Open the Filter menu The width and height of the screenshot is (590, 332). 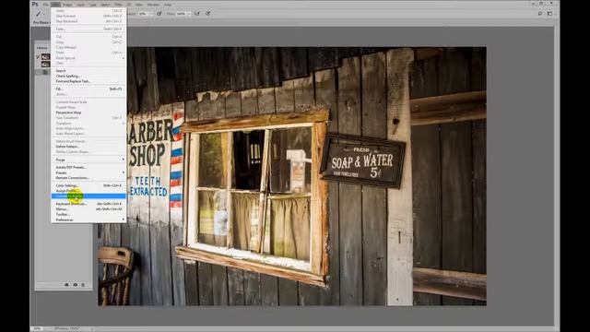click(118, 5)
